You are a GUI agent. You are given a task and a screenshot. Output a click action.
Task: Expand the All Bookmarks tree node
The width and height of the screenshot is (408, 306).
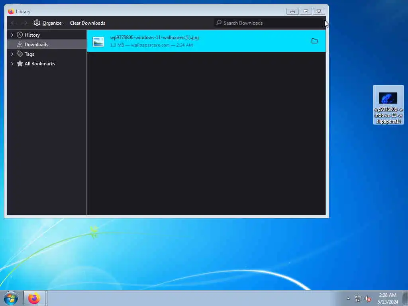[12, 64]
